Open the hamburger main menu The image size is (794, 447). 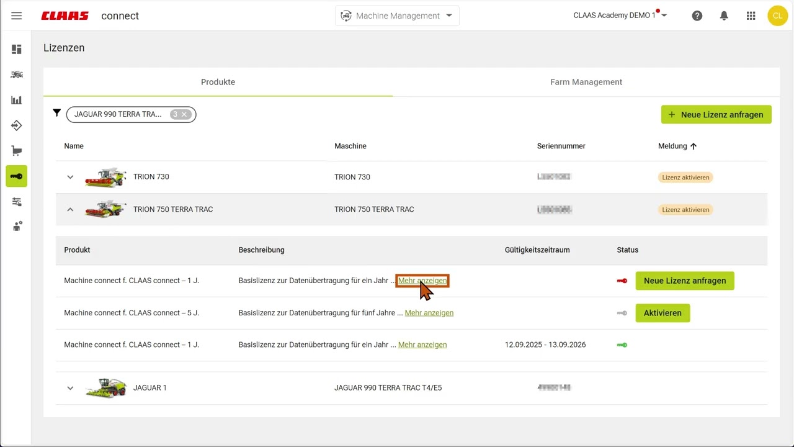click(x=17, y=16)
